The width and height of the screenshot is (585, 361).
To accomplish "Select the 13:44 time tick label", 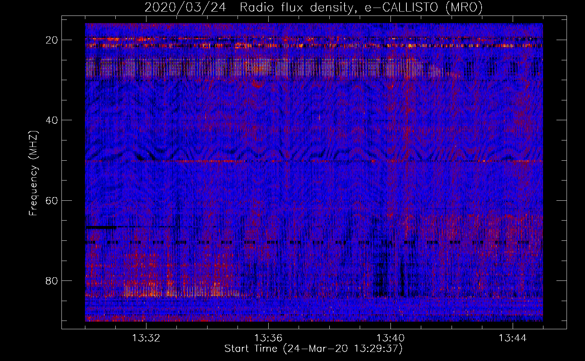I will 513,338.
